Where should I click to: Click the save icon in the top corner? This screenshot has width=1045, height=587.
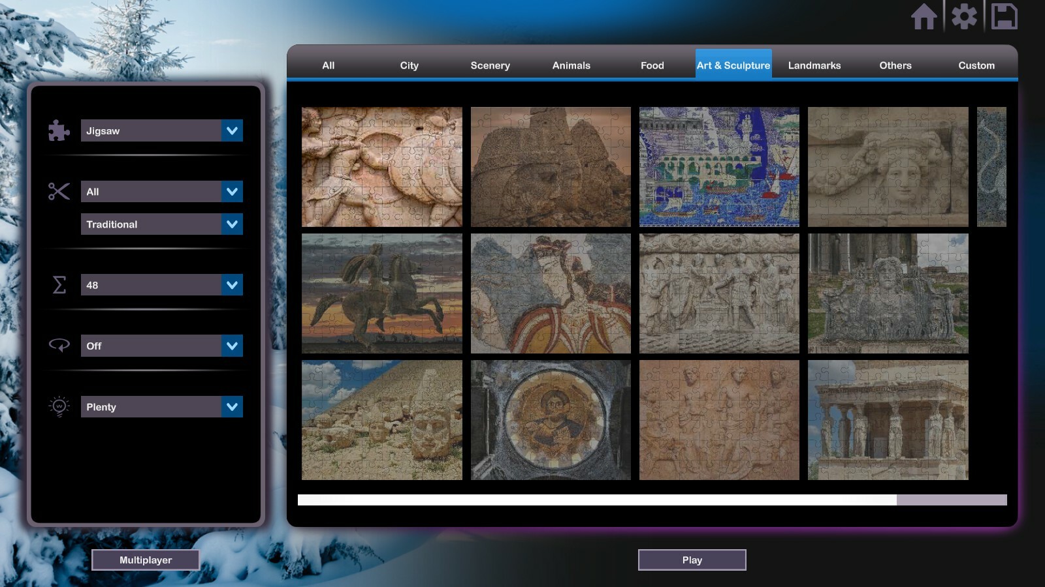(x=1006, y=17)
